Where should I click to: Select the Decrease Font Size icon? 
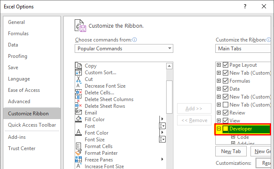coord(78,86)
